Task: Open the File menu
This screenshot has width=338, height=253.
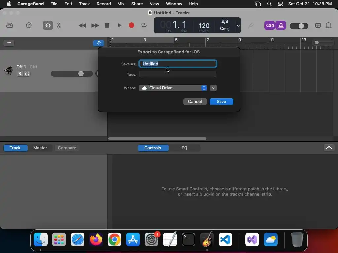Action: pos(54,4)
